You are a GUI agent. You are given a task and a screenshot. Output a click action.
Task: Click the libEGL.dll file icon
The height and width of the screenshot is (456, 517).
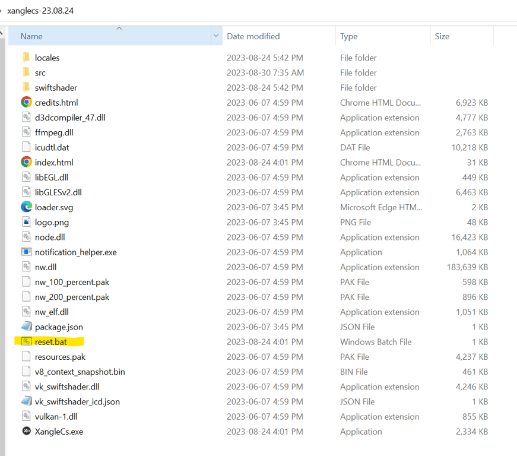tap(26, 177)
